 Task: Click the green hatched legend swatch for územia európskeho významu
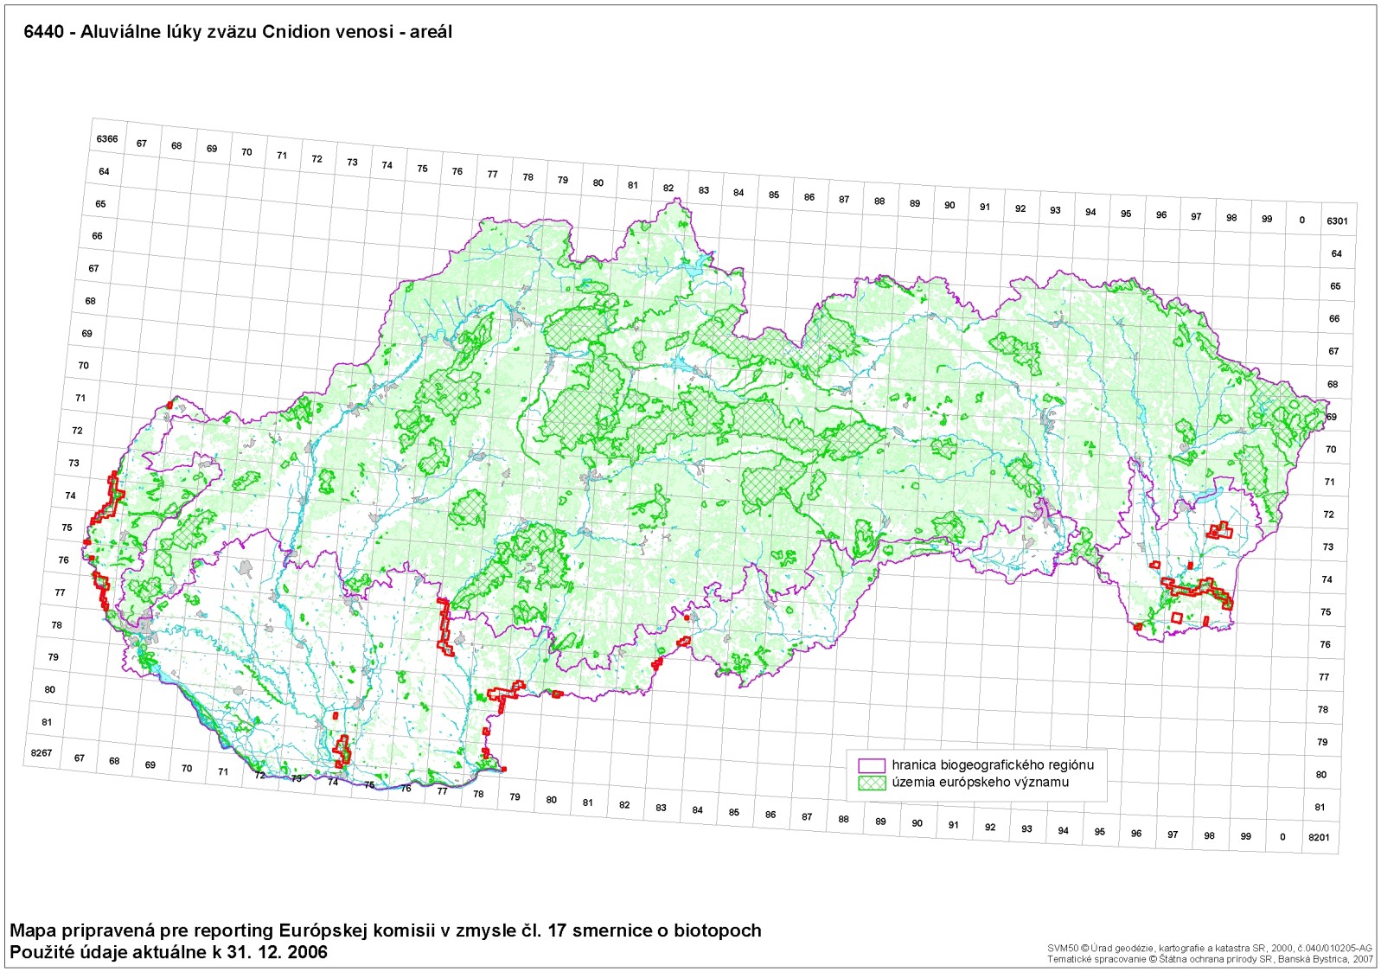point(872,783)
